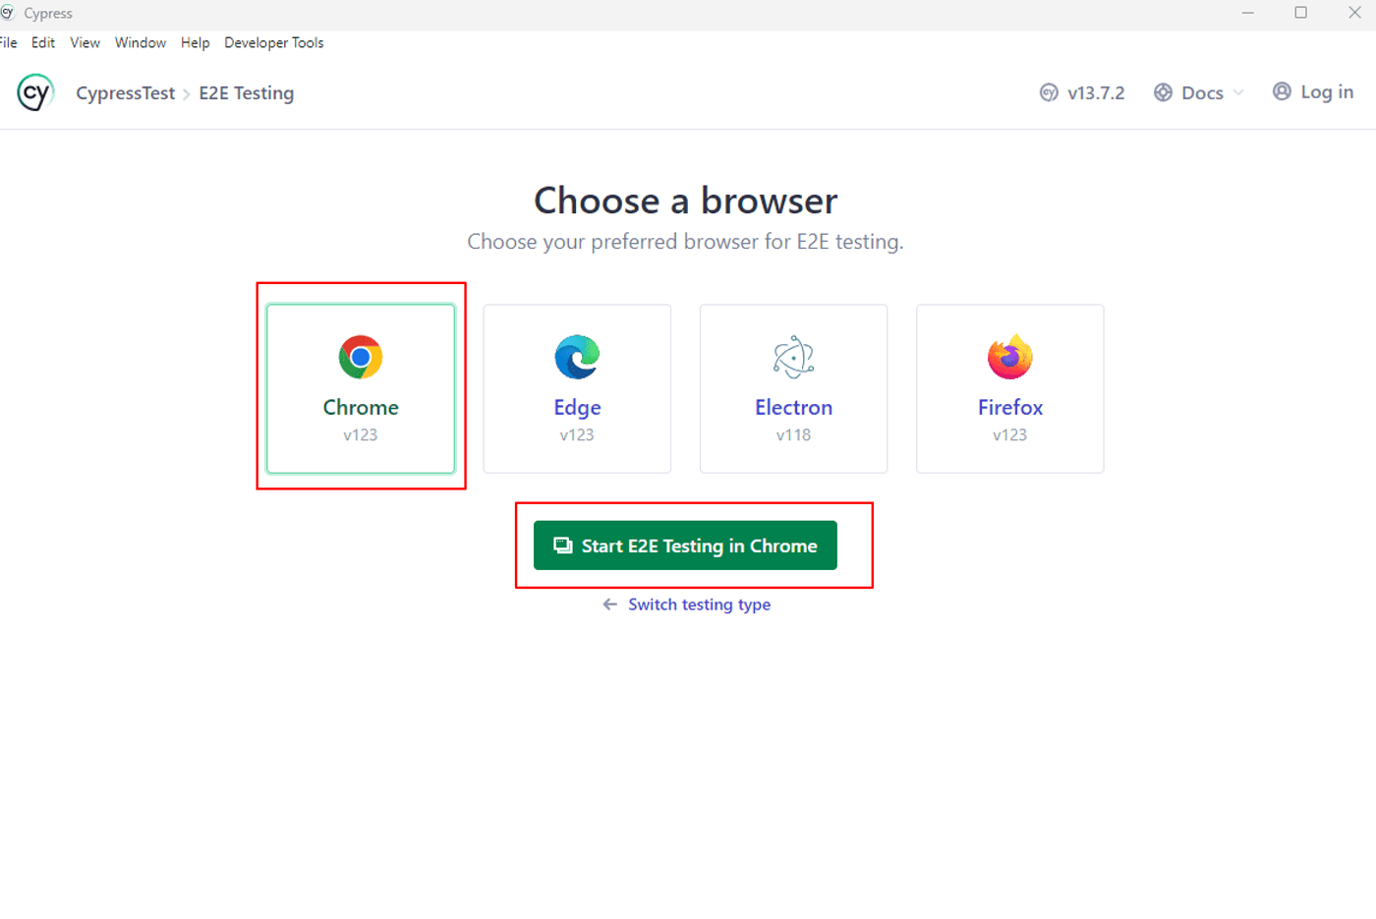The width and height of the screenshot is (1376, 919).
Task: Click the E2E Testing breadcrumb
Action: [x=247, y=92]
